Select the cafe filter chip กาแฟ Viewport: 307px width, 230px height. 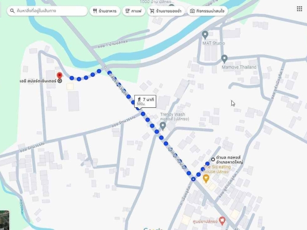coord(134,11)
